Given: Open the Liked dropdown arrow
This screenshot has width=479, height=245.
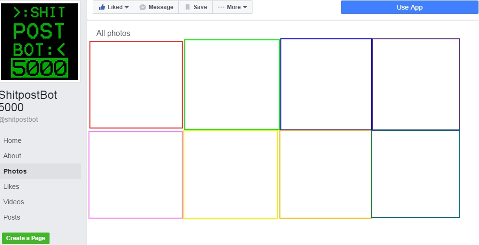Looking at the screenshot, I should pos(127,7).
